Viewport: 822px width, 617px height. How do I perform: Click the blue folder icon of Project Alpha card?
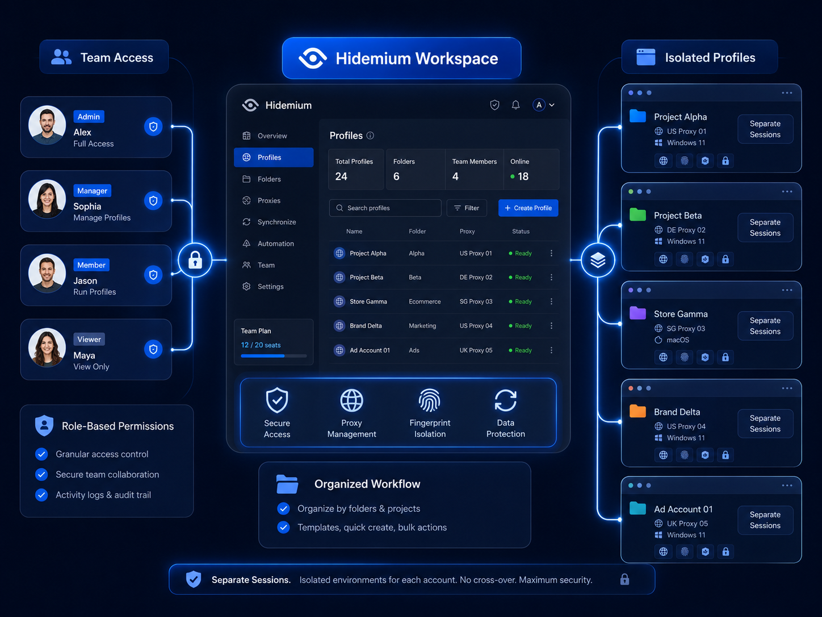pos(638,116)
